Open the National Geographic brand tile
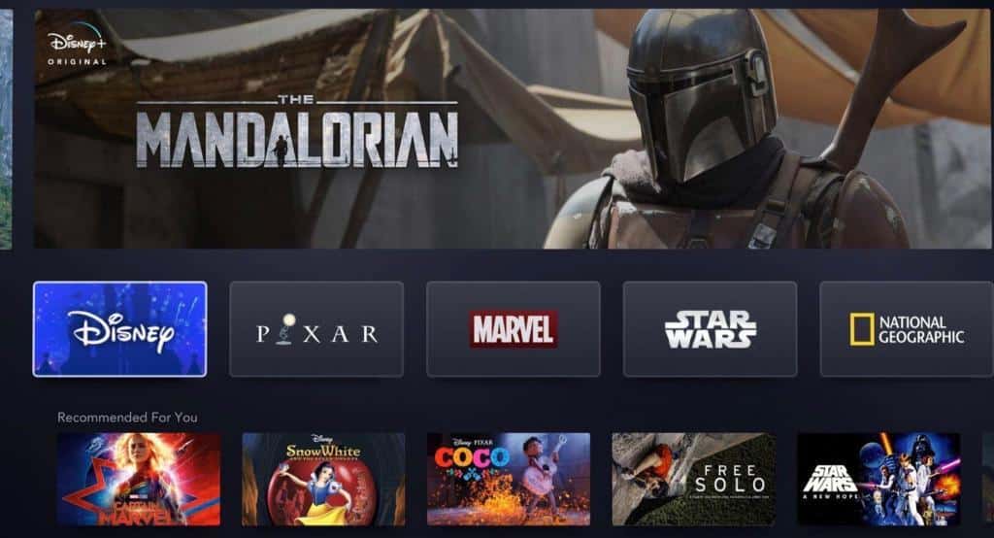994x538 pixels. coord(907,328)
